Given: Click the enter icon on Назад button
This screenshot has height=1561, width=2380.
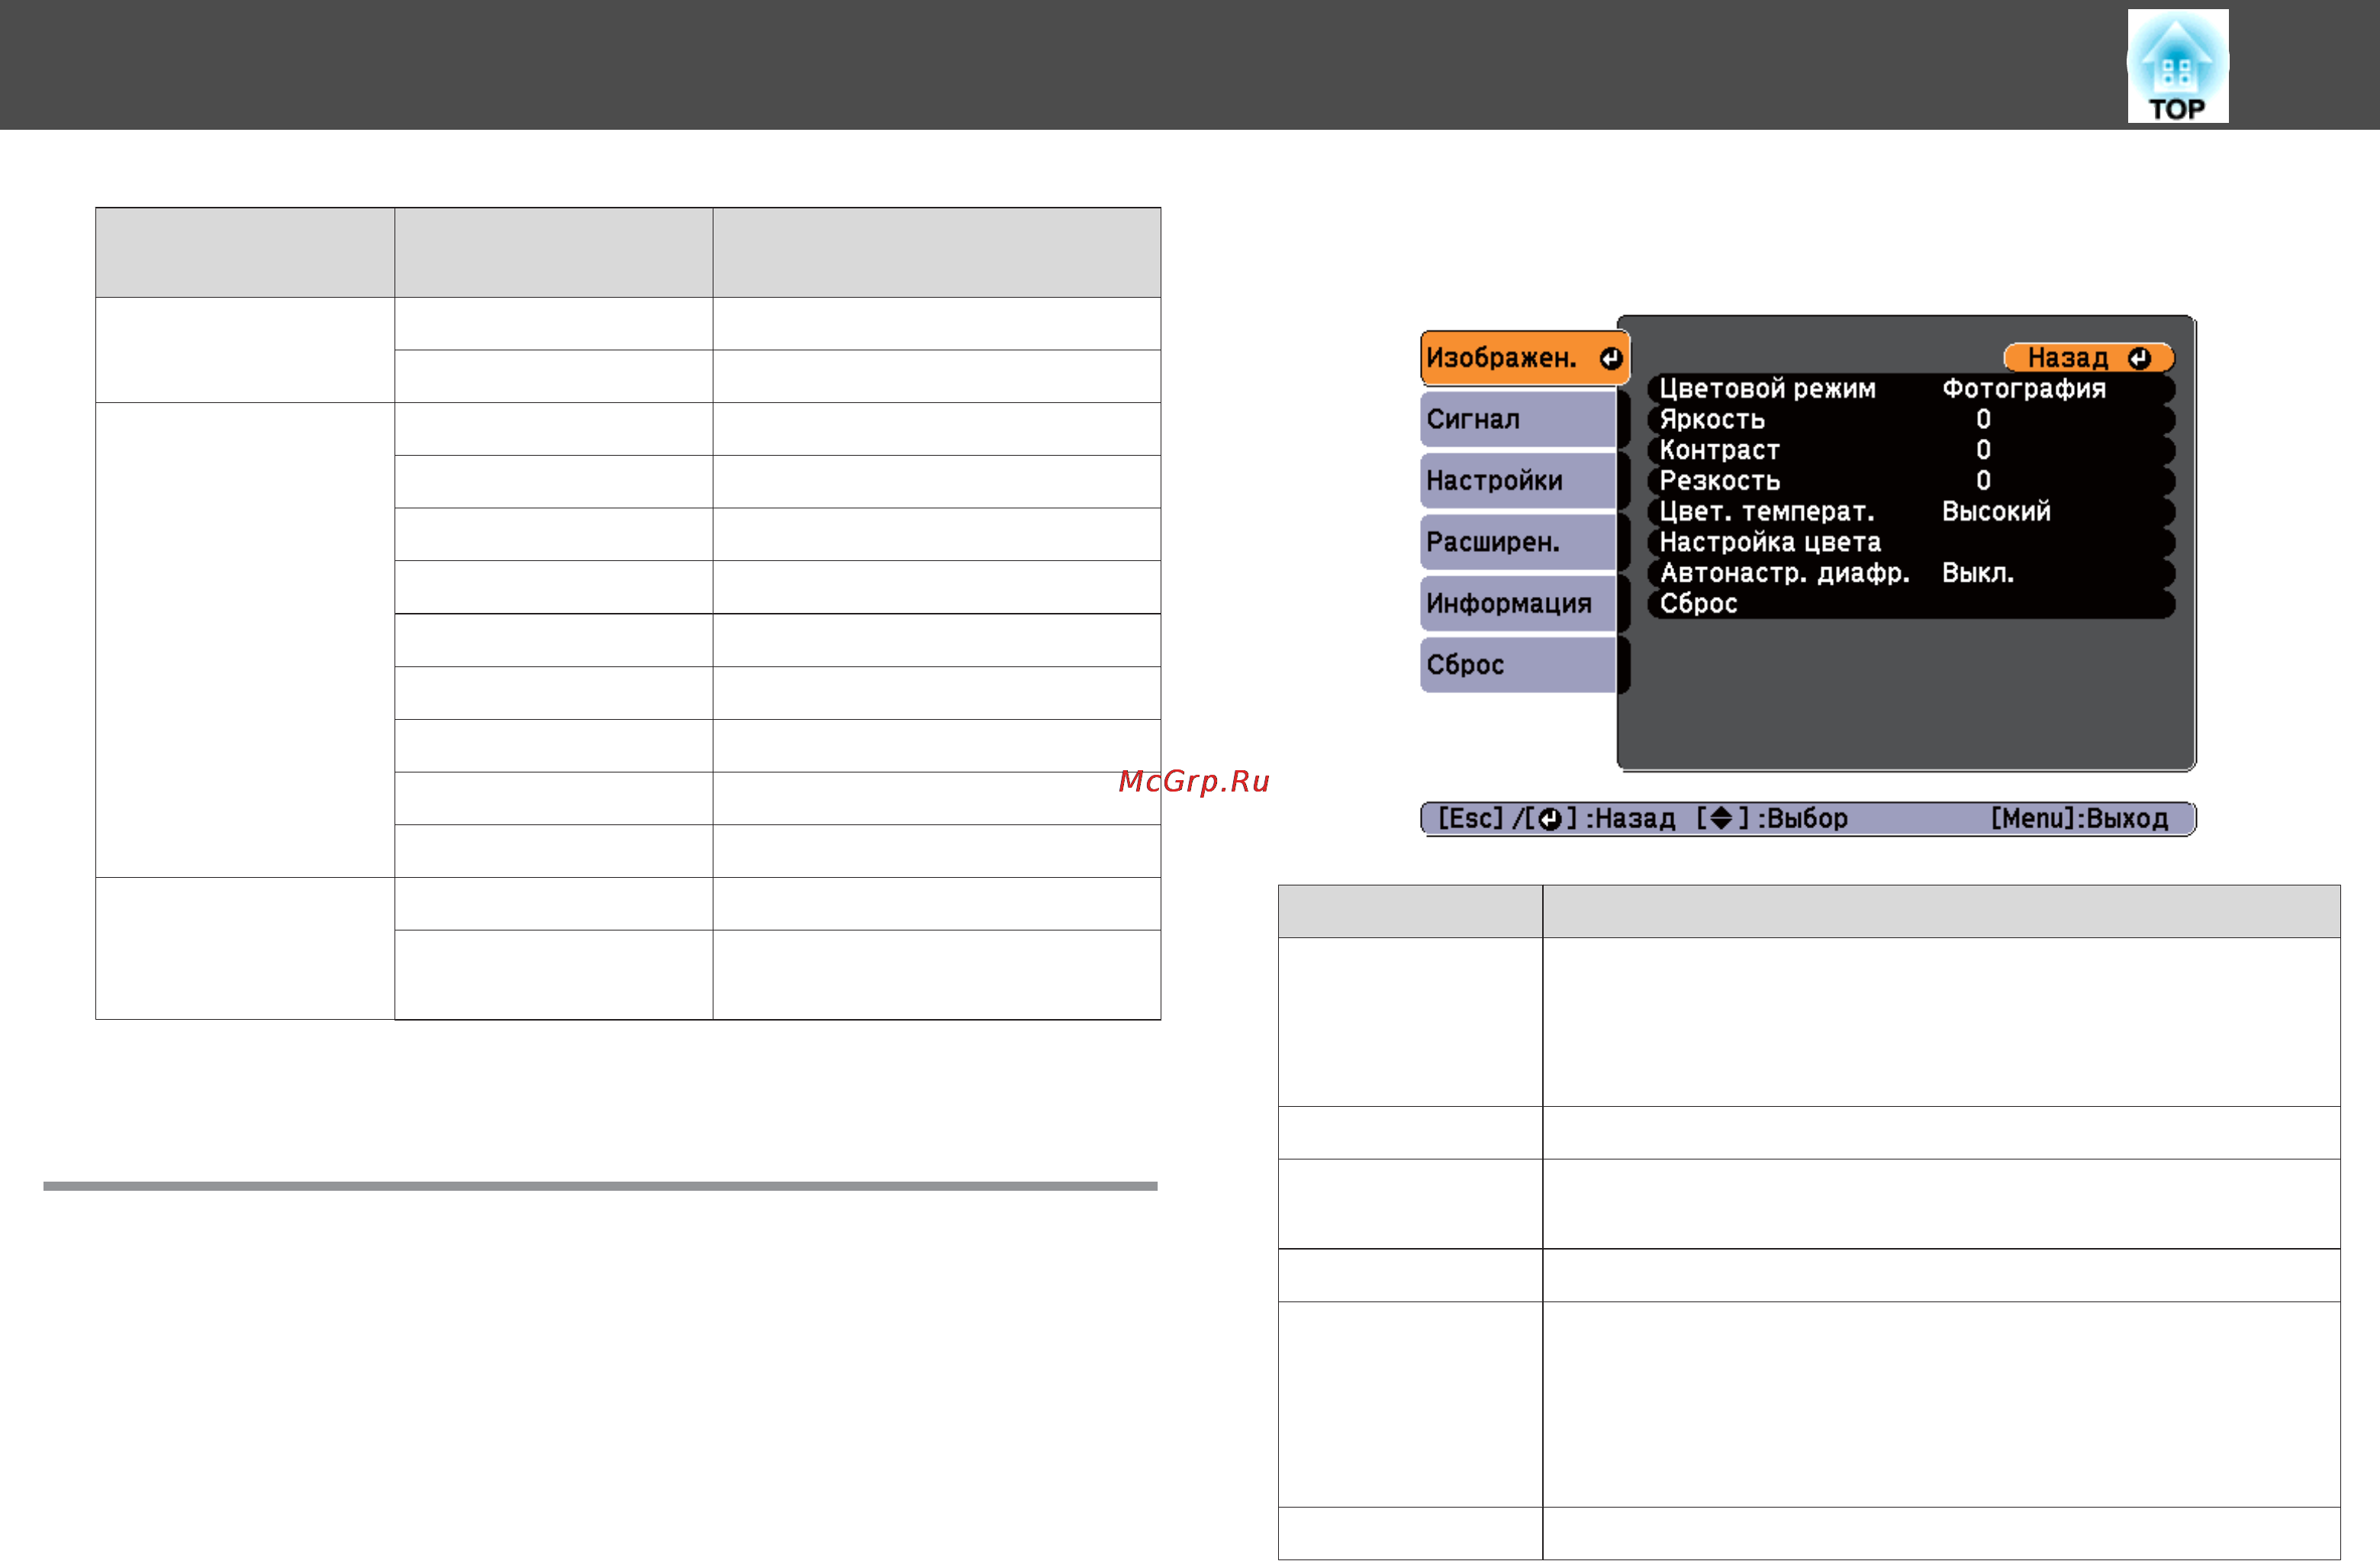Looking at the screenshot, I should 2139,358.
